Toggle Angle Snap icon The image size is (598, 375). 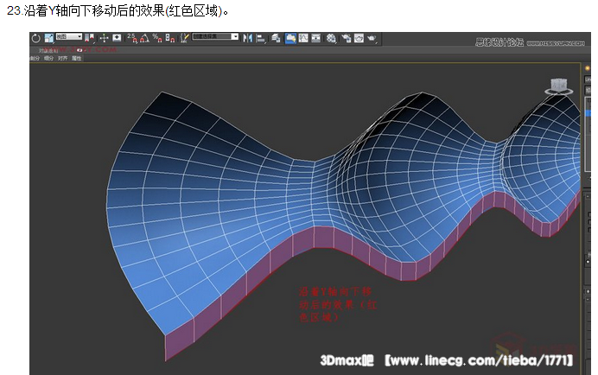tap(144, 38)
